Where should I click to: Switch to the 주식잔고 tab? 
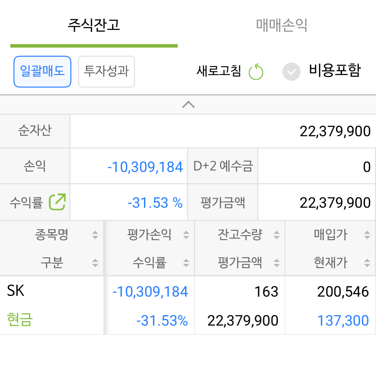pos(94,25)
